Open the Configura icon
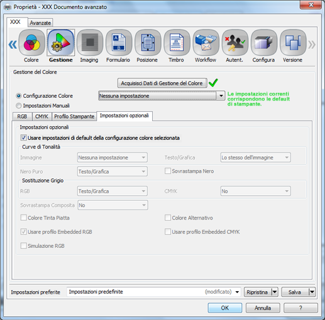325x320 pixels. [264, 43]
